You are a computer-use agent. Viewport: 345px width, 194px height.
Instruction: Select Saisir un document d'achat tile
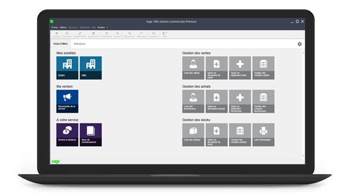click(x=217, y=101)
